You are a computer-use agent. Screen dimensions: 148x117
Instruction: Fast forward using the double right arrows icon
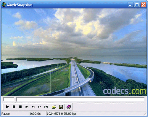coord(40,107)
